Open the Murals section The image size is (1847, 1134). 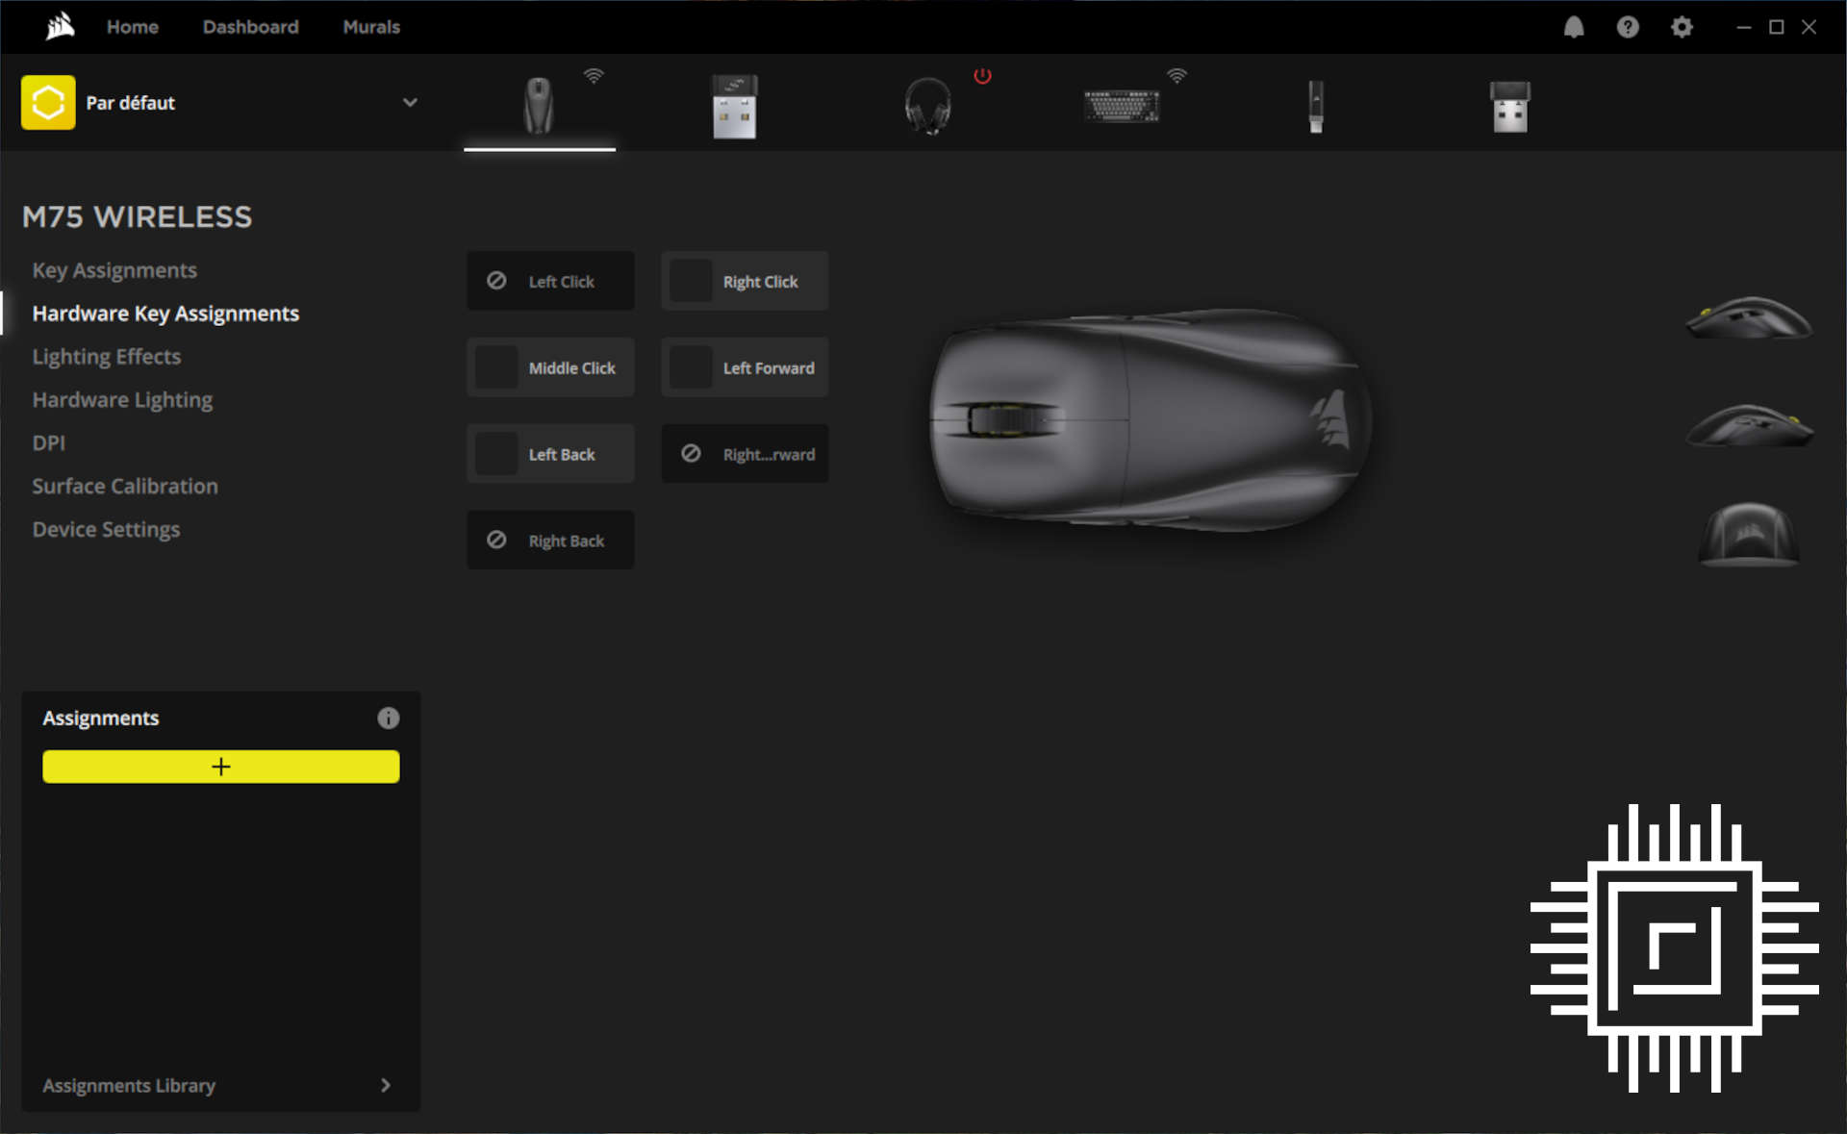pos(370,26)
